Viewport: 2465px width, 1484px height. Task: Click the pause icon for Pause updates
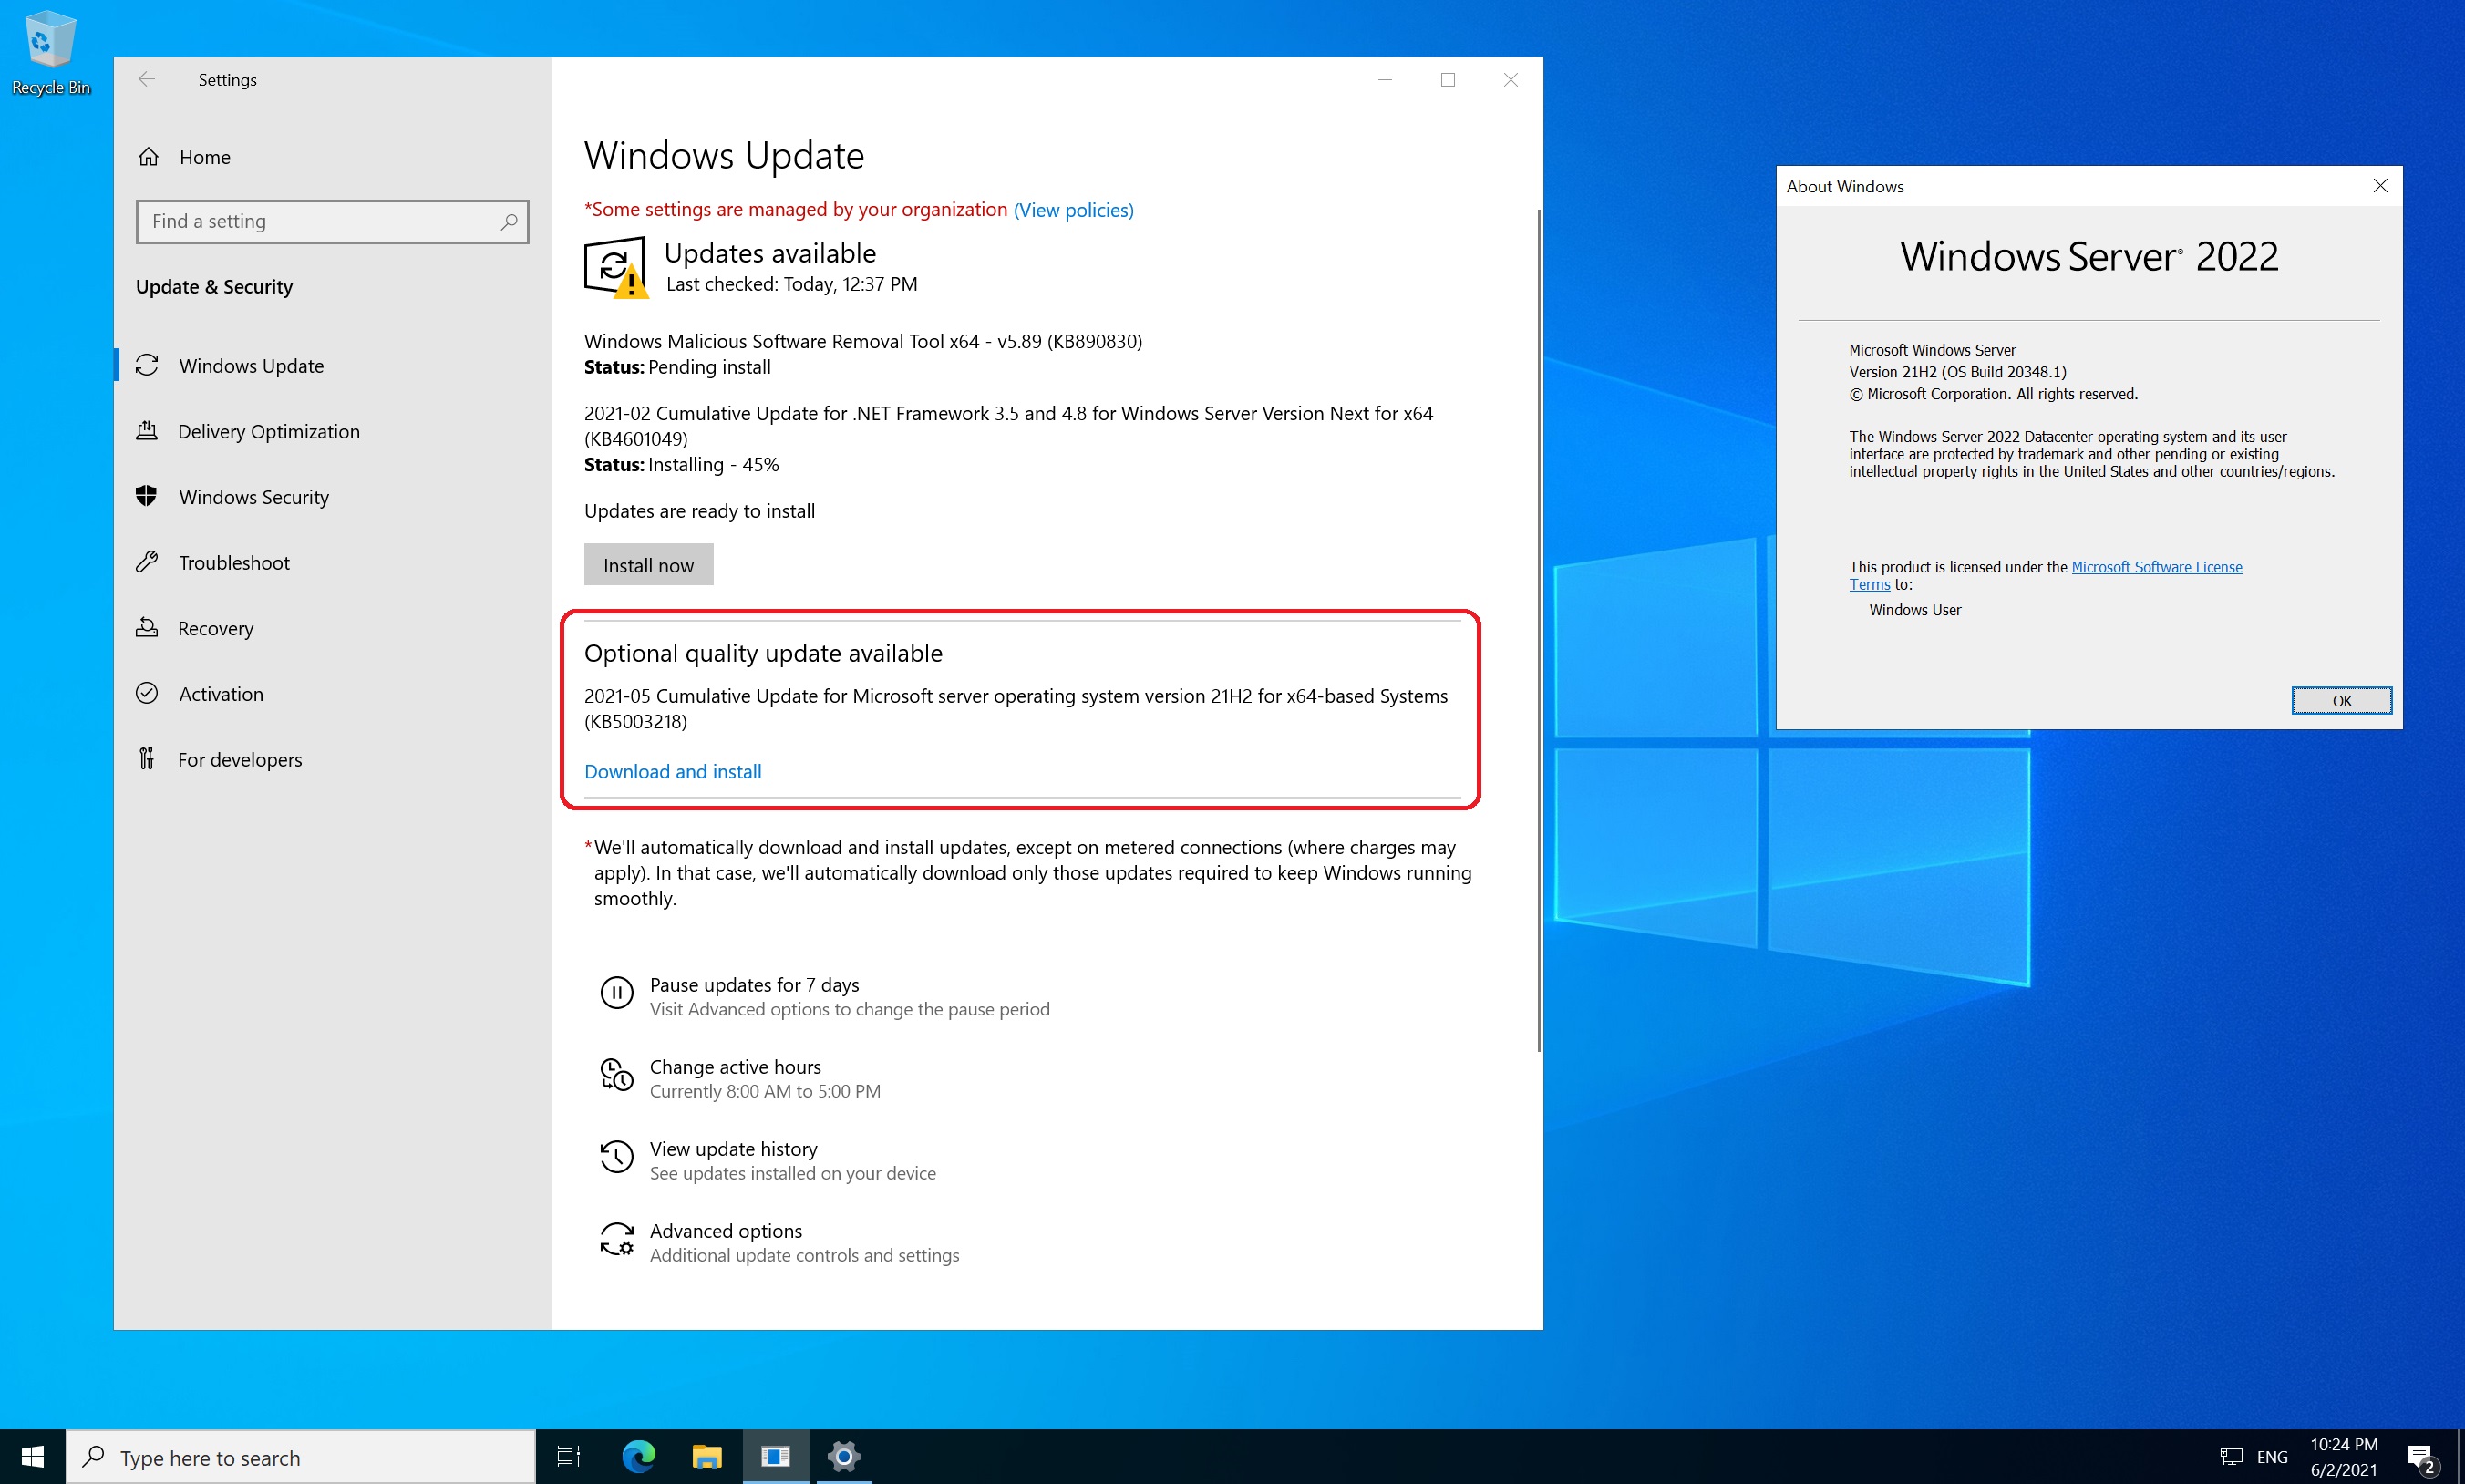click(616, 993)
